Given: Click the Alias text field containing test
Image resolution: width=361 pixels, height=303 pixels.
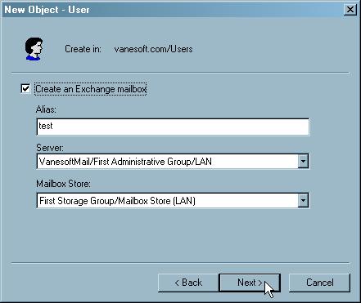Looking at the screenshot, I should [173, 127].
